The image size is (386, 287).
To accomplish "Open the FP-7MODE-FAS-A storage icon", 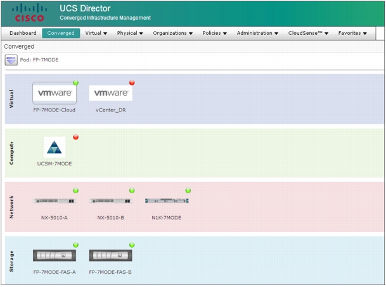I will [x=55, y=255].
